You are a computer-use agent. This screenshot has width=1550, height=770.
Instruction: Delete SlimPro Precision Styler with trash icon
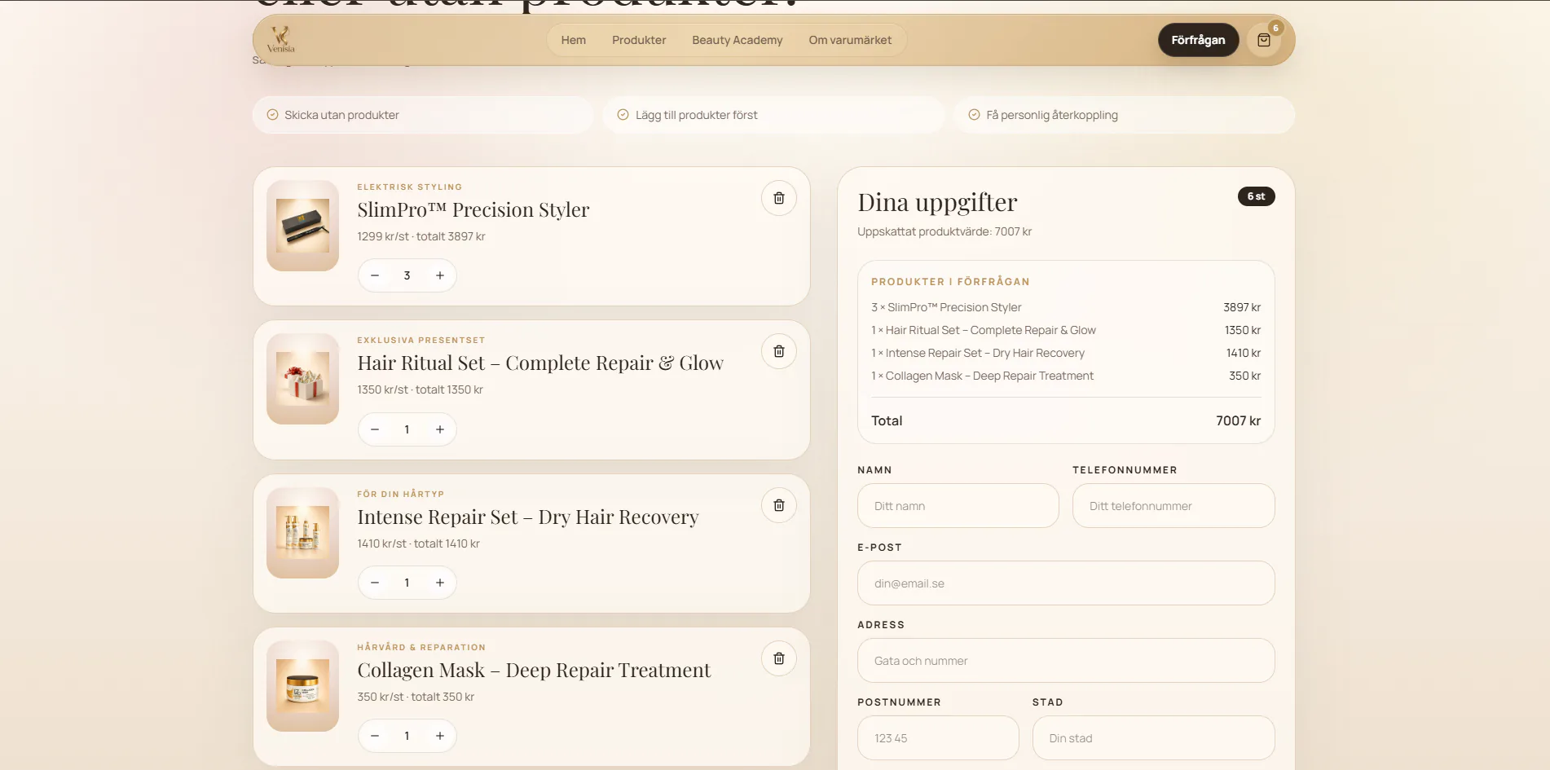(x=779, y=198)
